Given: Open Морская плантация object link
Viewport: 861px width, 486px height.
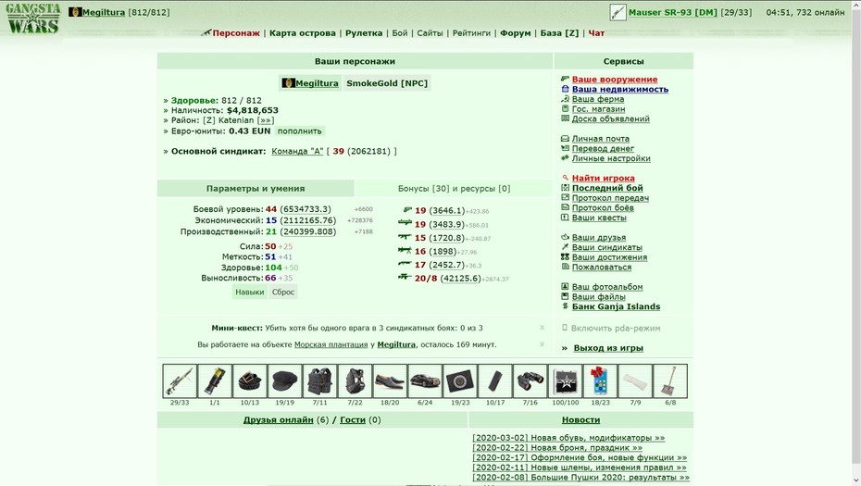Looking at the screenshot, I should pos(331,344).
